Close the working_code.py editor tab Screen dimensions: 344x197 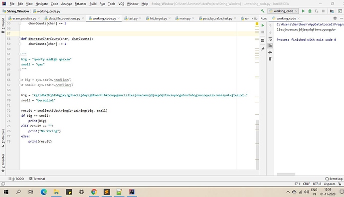pos(119,18)
